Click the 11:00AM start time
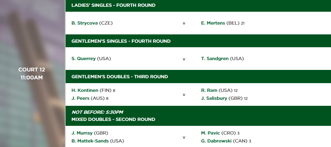The height and width of the screenshot is (147, 331). tap(32, 77)
